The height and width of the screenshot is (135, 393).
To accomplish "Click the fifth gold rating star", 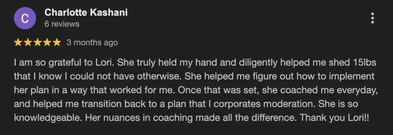I will [x=57, y=42].
